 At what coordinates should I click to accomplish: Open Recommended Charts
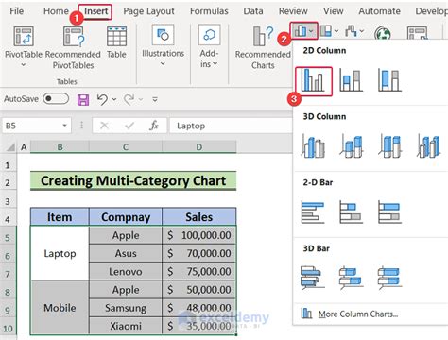pos(263,47)
